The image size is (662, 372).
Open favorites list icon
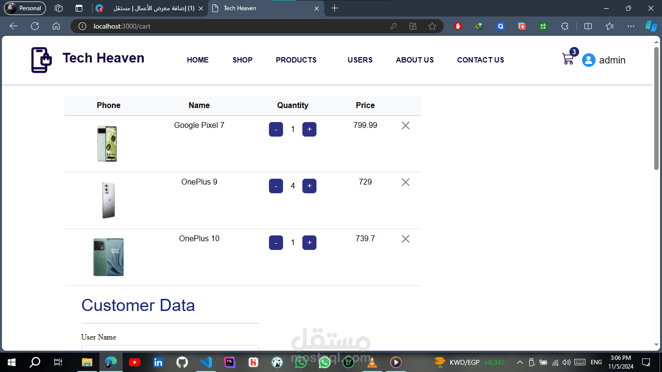pyautogui.click(x=610, y=26)
